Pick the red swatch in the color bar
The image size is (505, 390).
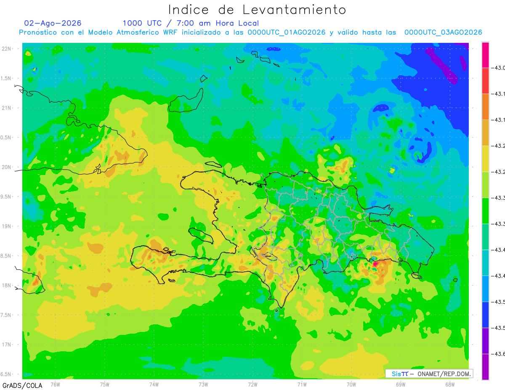point(485,81)
